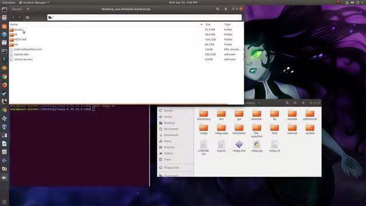Open Show Applications grid in dock
Screen dimensions: 366x206
coord(4,201)
